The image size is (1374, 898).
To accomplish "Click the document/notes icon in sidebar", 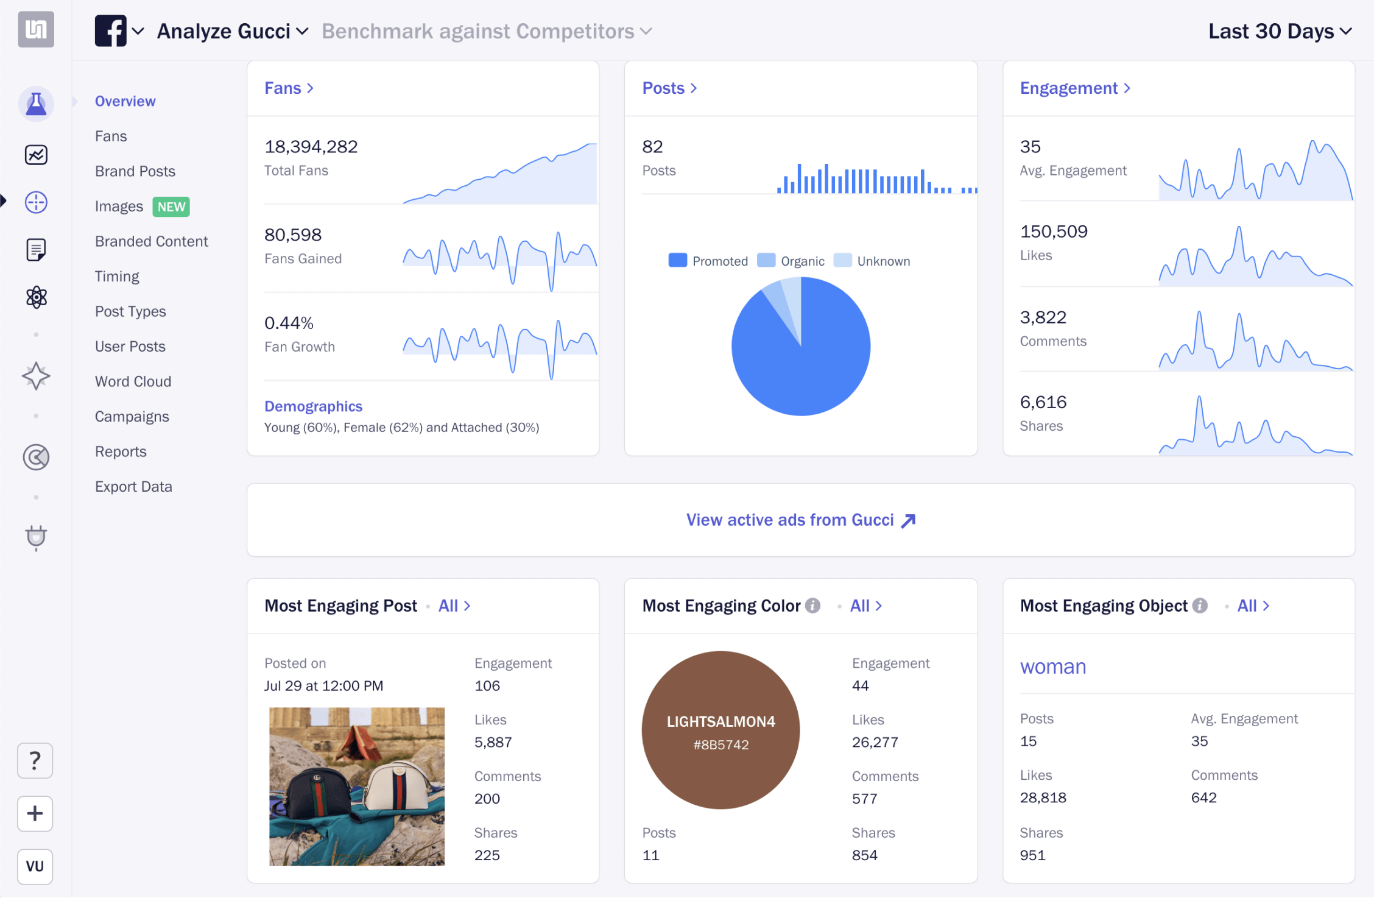I will tap(36, 250).
